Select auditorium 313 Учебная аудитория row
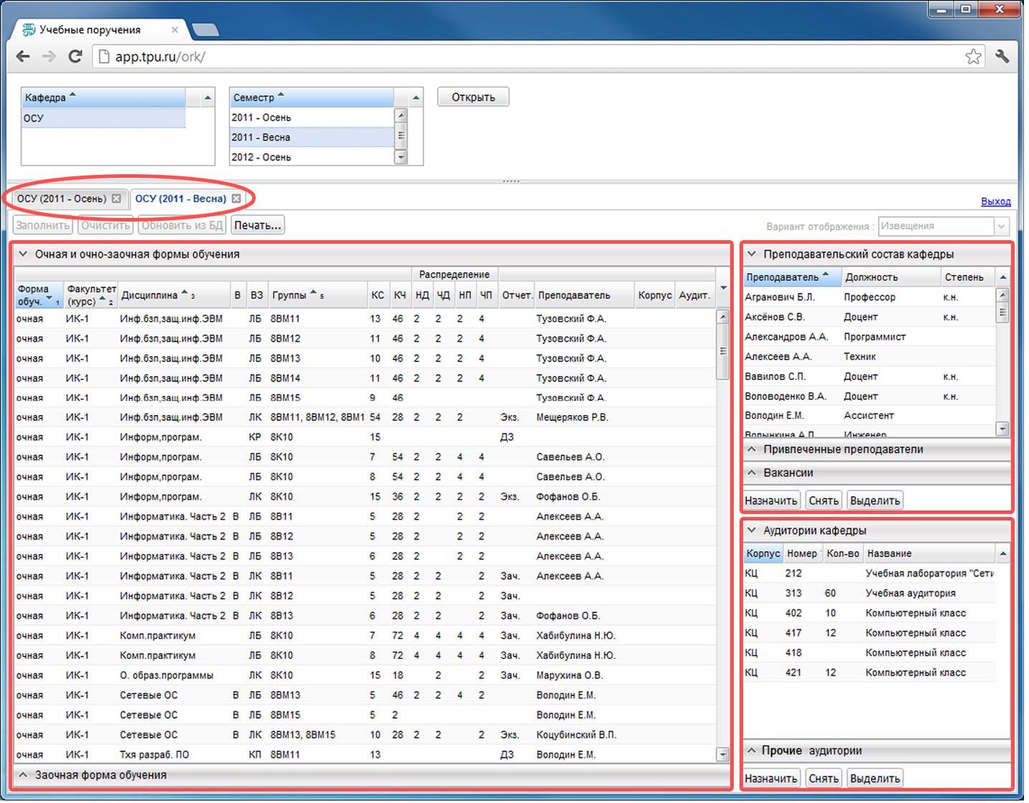This screenshot has height=803, width=1029. pos(869,593)
